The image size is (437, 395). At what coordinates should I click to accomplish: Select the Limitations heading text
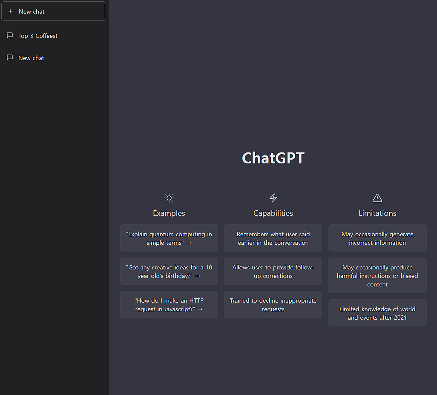point(377,213)
